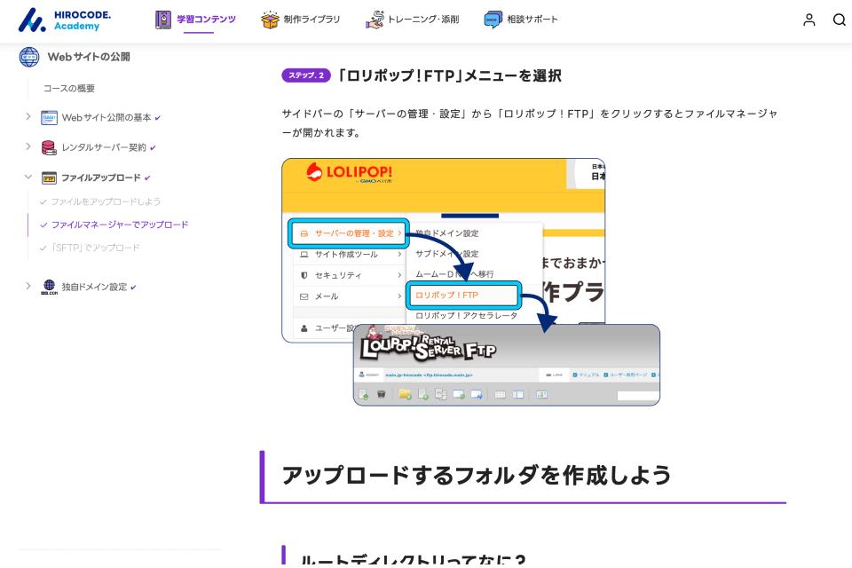852x568 pixels.
Task: Click the ファイルアップロード FTP icon
Action: pyautogui.click(x=49, y=177)
